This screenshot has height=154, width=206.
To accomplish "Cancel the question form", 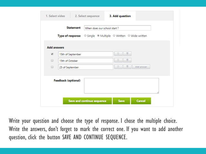I will pos(141,101).
